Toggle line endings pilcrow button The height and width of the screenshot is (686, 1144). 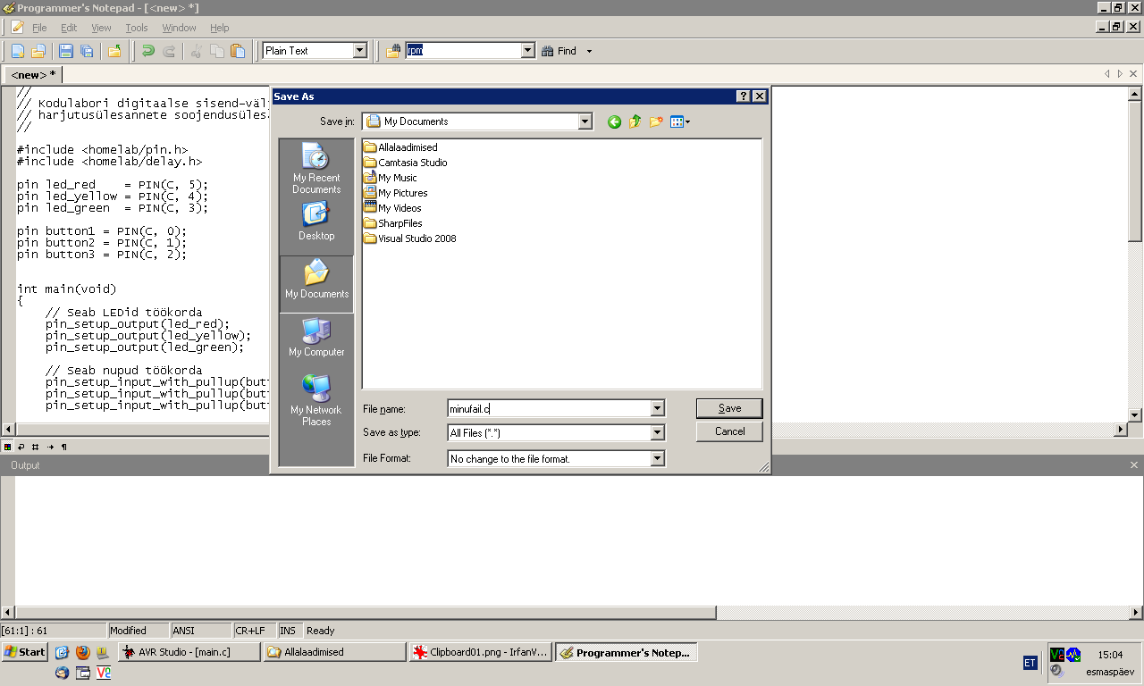point(63,447)
